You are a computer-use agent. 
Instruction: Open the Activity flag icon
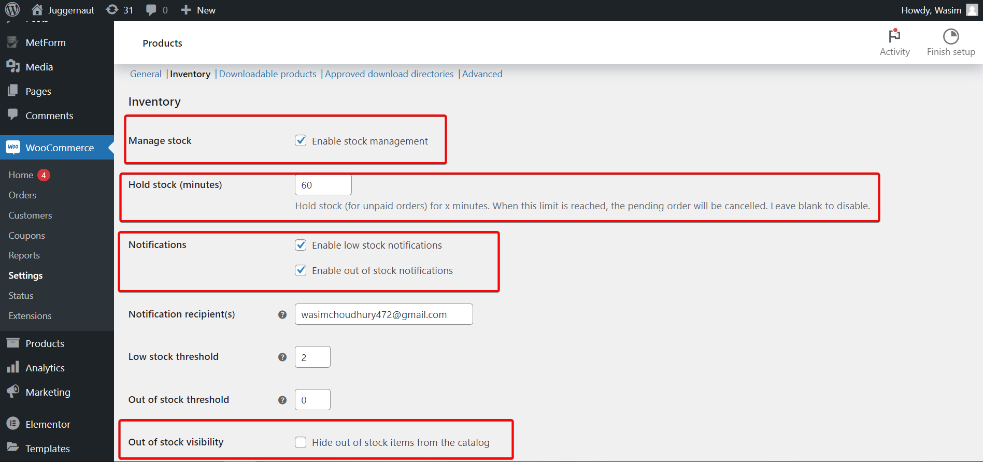tap(894, 36)
